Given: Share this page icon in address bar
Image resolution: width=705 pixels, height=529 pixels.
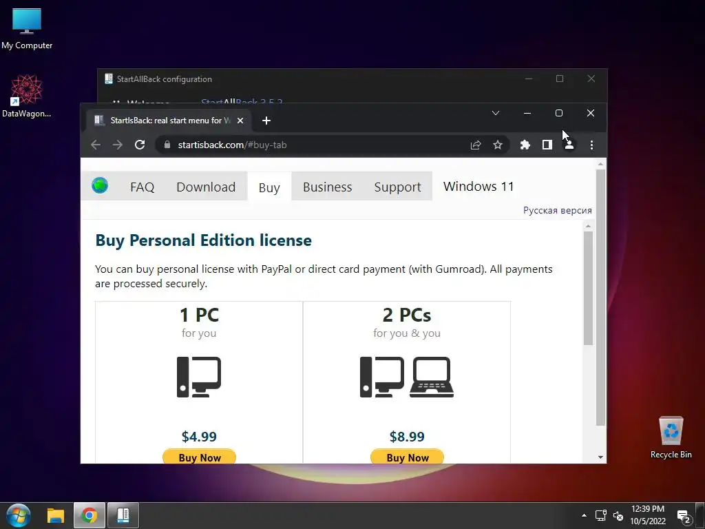Looking at the screenshot, I should pos(476,145).
